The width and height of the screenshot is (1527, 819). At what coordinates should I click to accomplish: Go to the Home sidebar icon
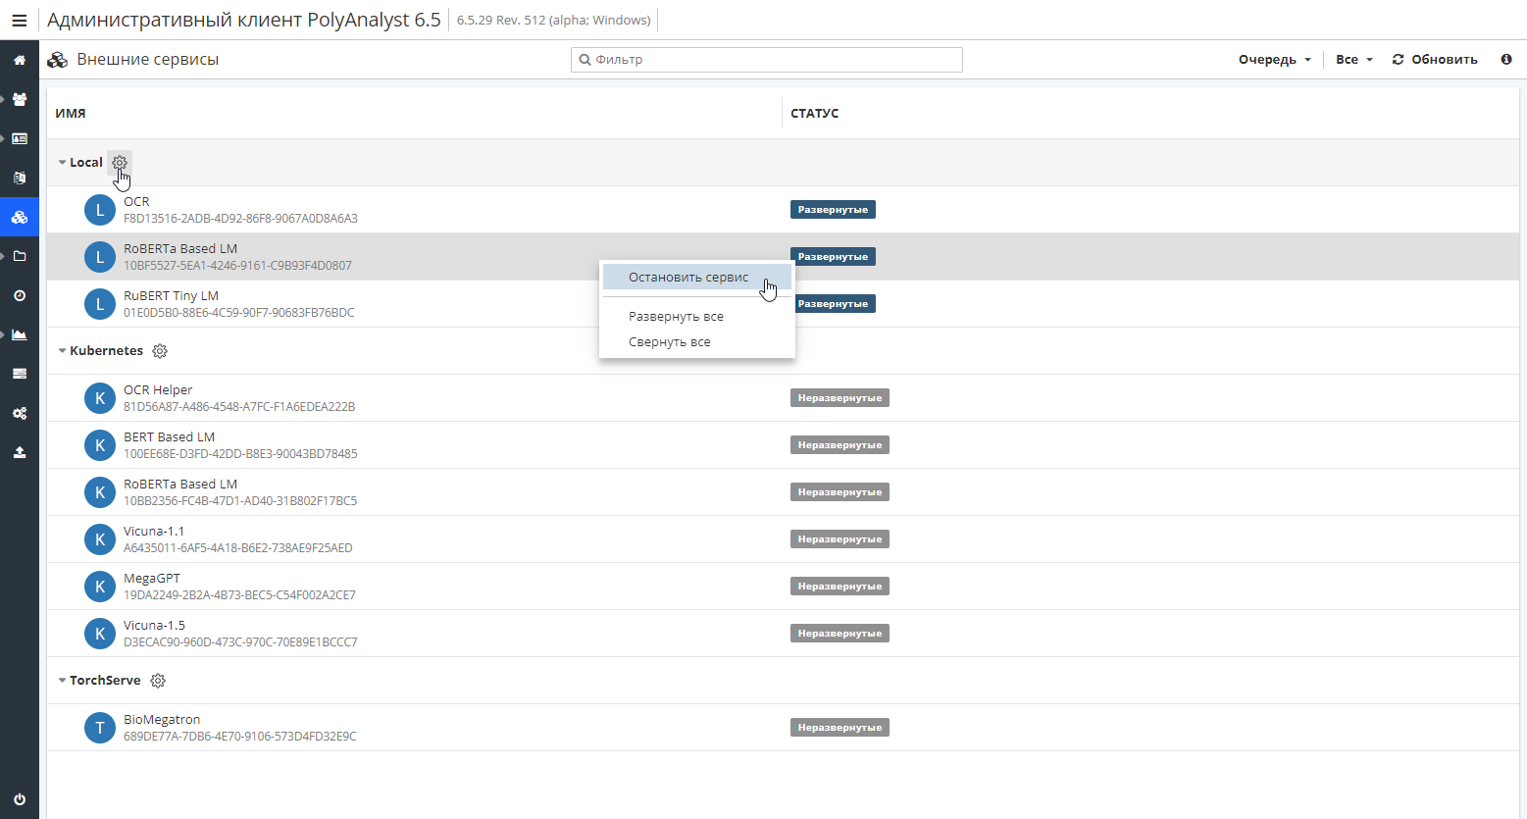(x=19, y=60)
